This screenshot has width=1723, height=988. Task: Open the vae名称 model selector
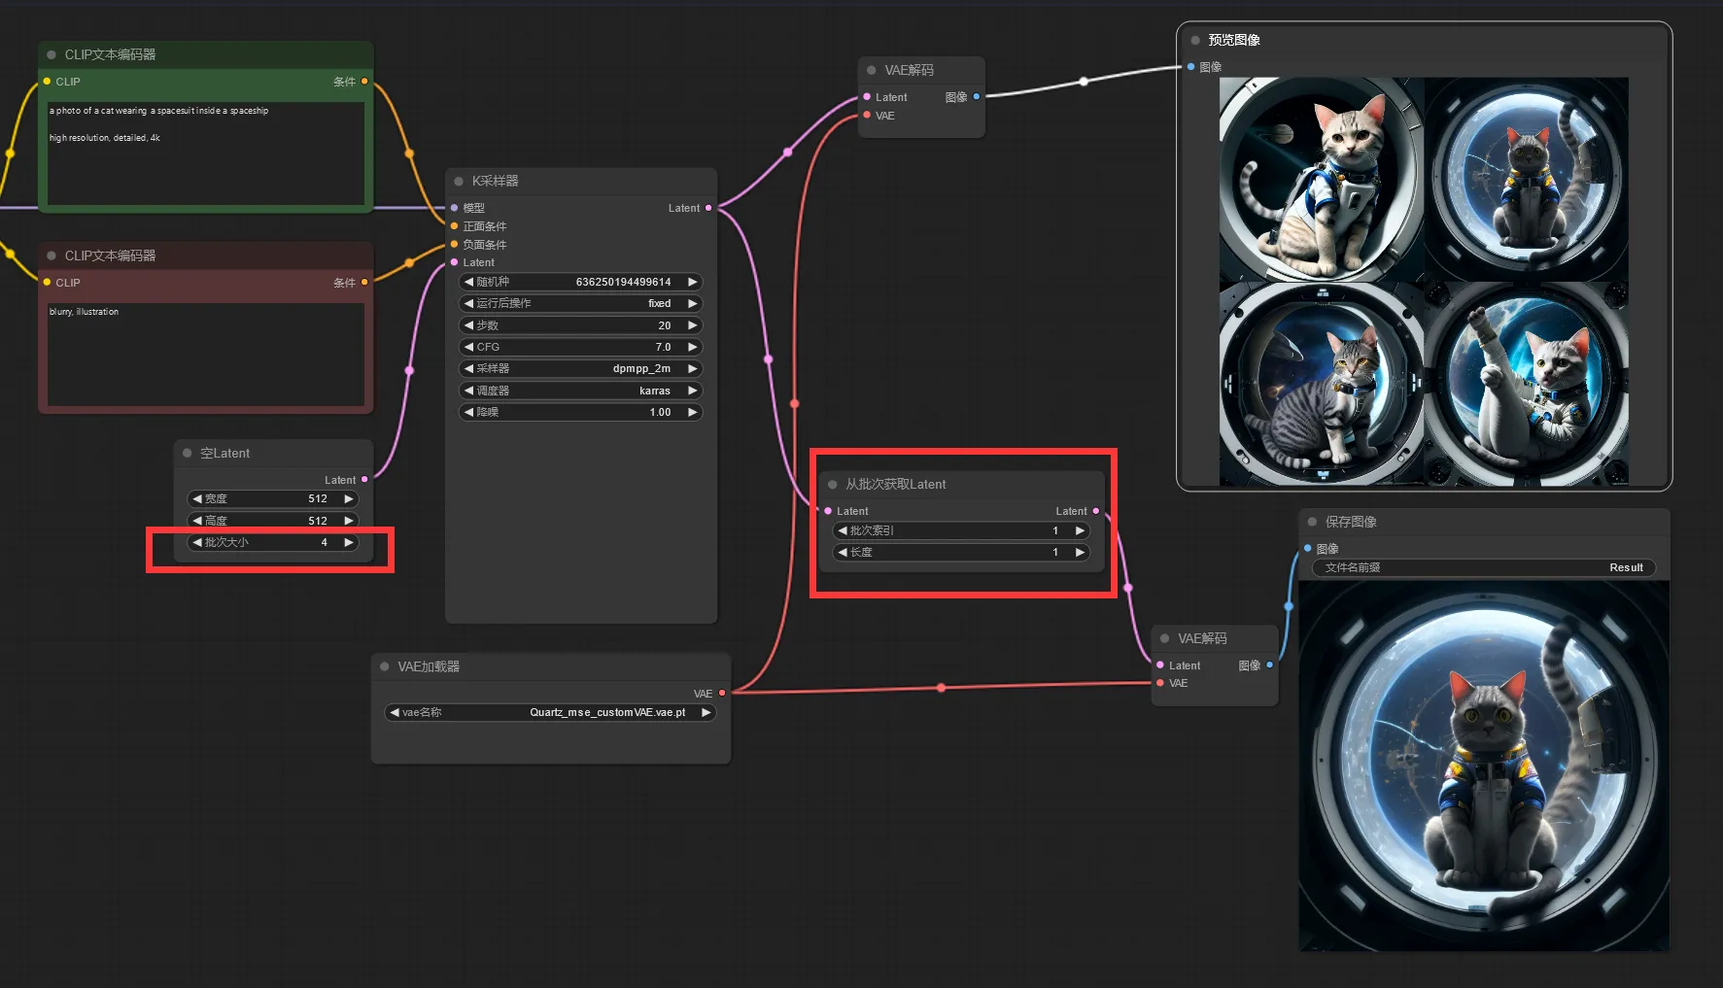550,712
